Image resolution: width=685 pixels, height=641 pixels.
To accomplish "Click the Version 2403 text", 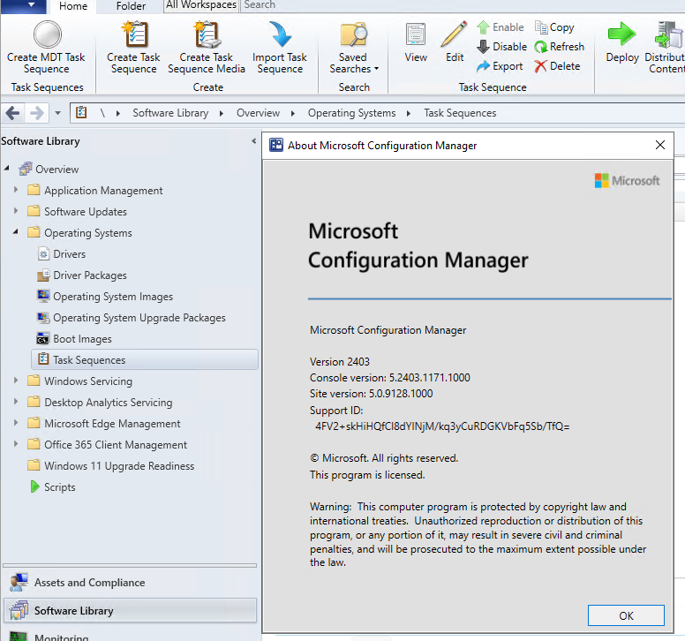I will point(340,362).
